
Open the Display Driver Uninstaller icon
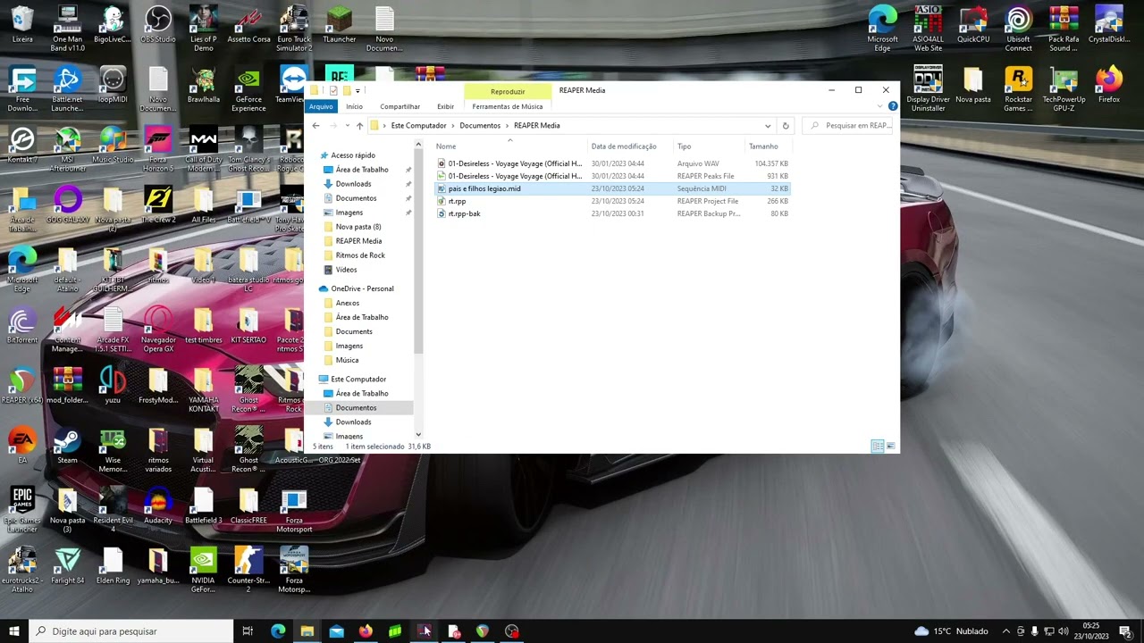point(928,89)
